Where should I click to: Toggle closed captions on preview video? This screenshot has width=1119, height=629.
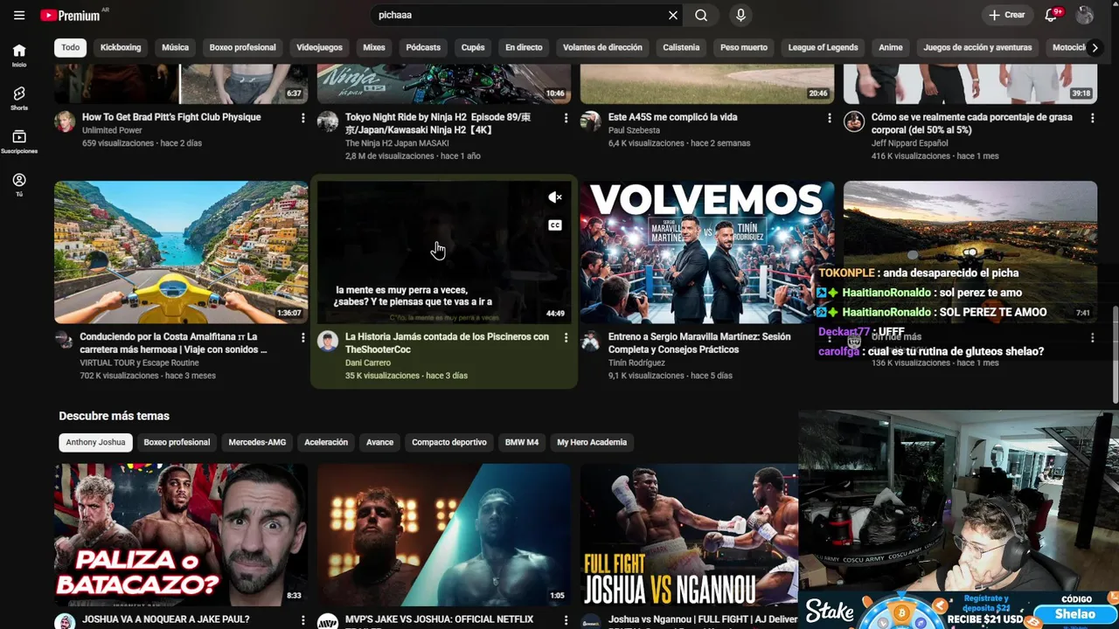point(554,225)
